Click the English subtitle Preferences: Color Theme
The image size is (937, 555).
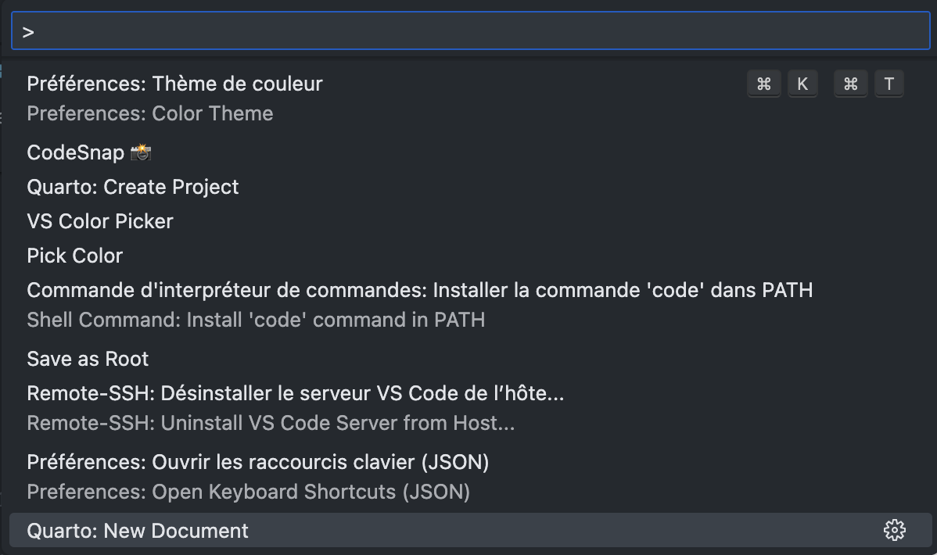point(149,113)
